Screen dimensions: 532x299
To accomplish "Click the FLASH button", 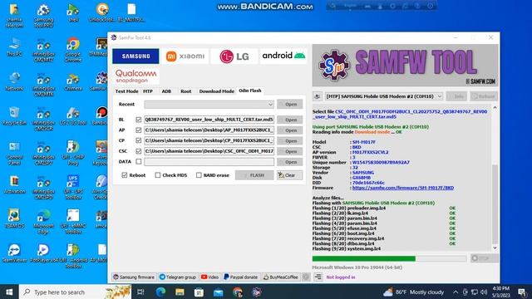I will [x=254, y=175].
